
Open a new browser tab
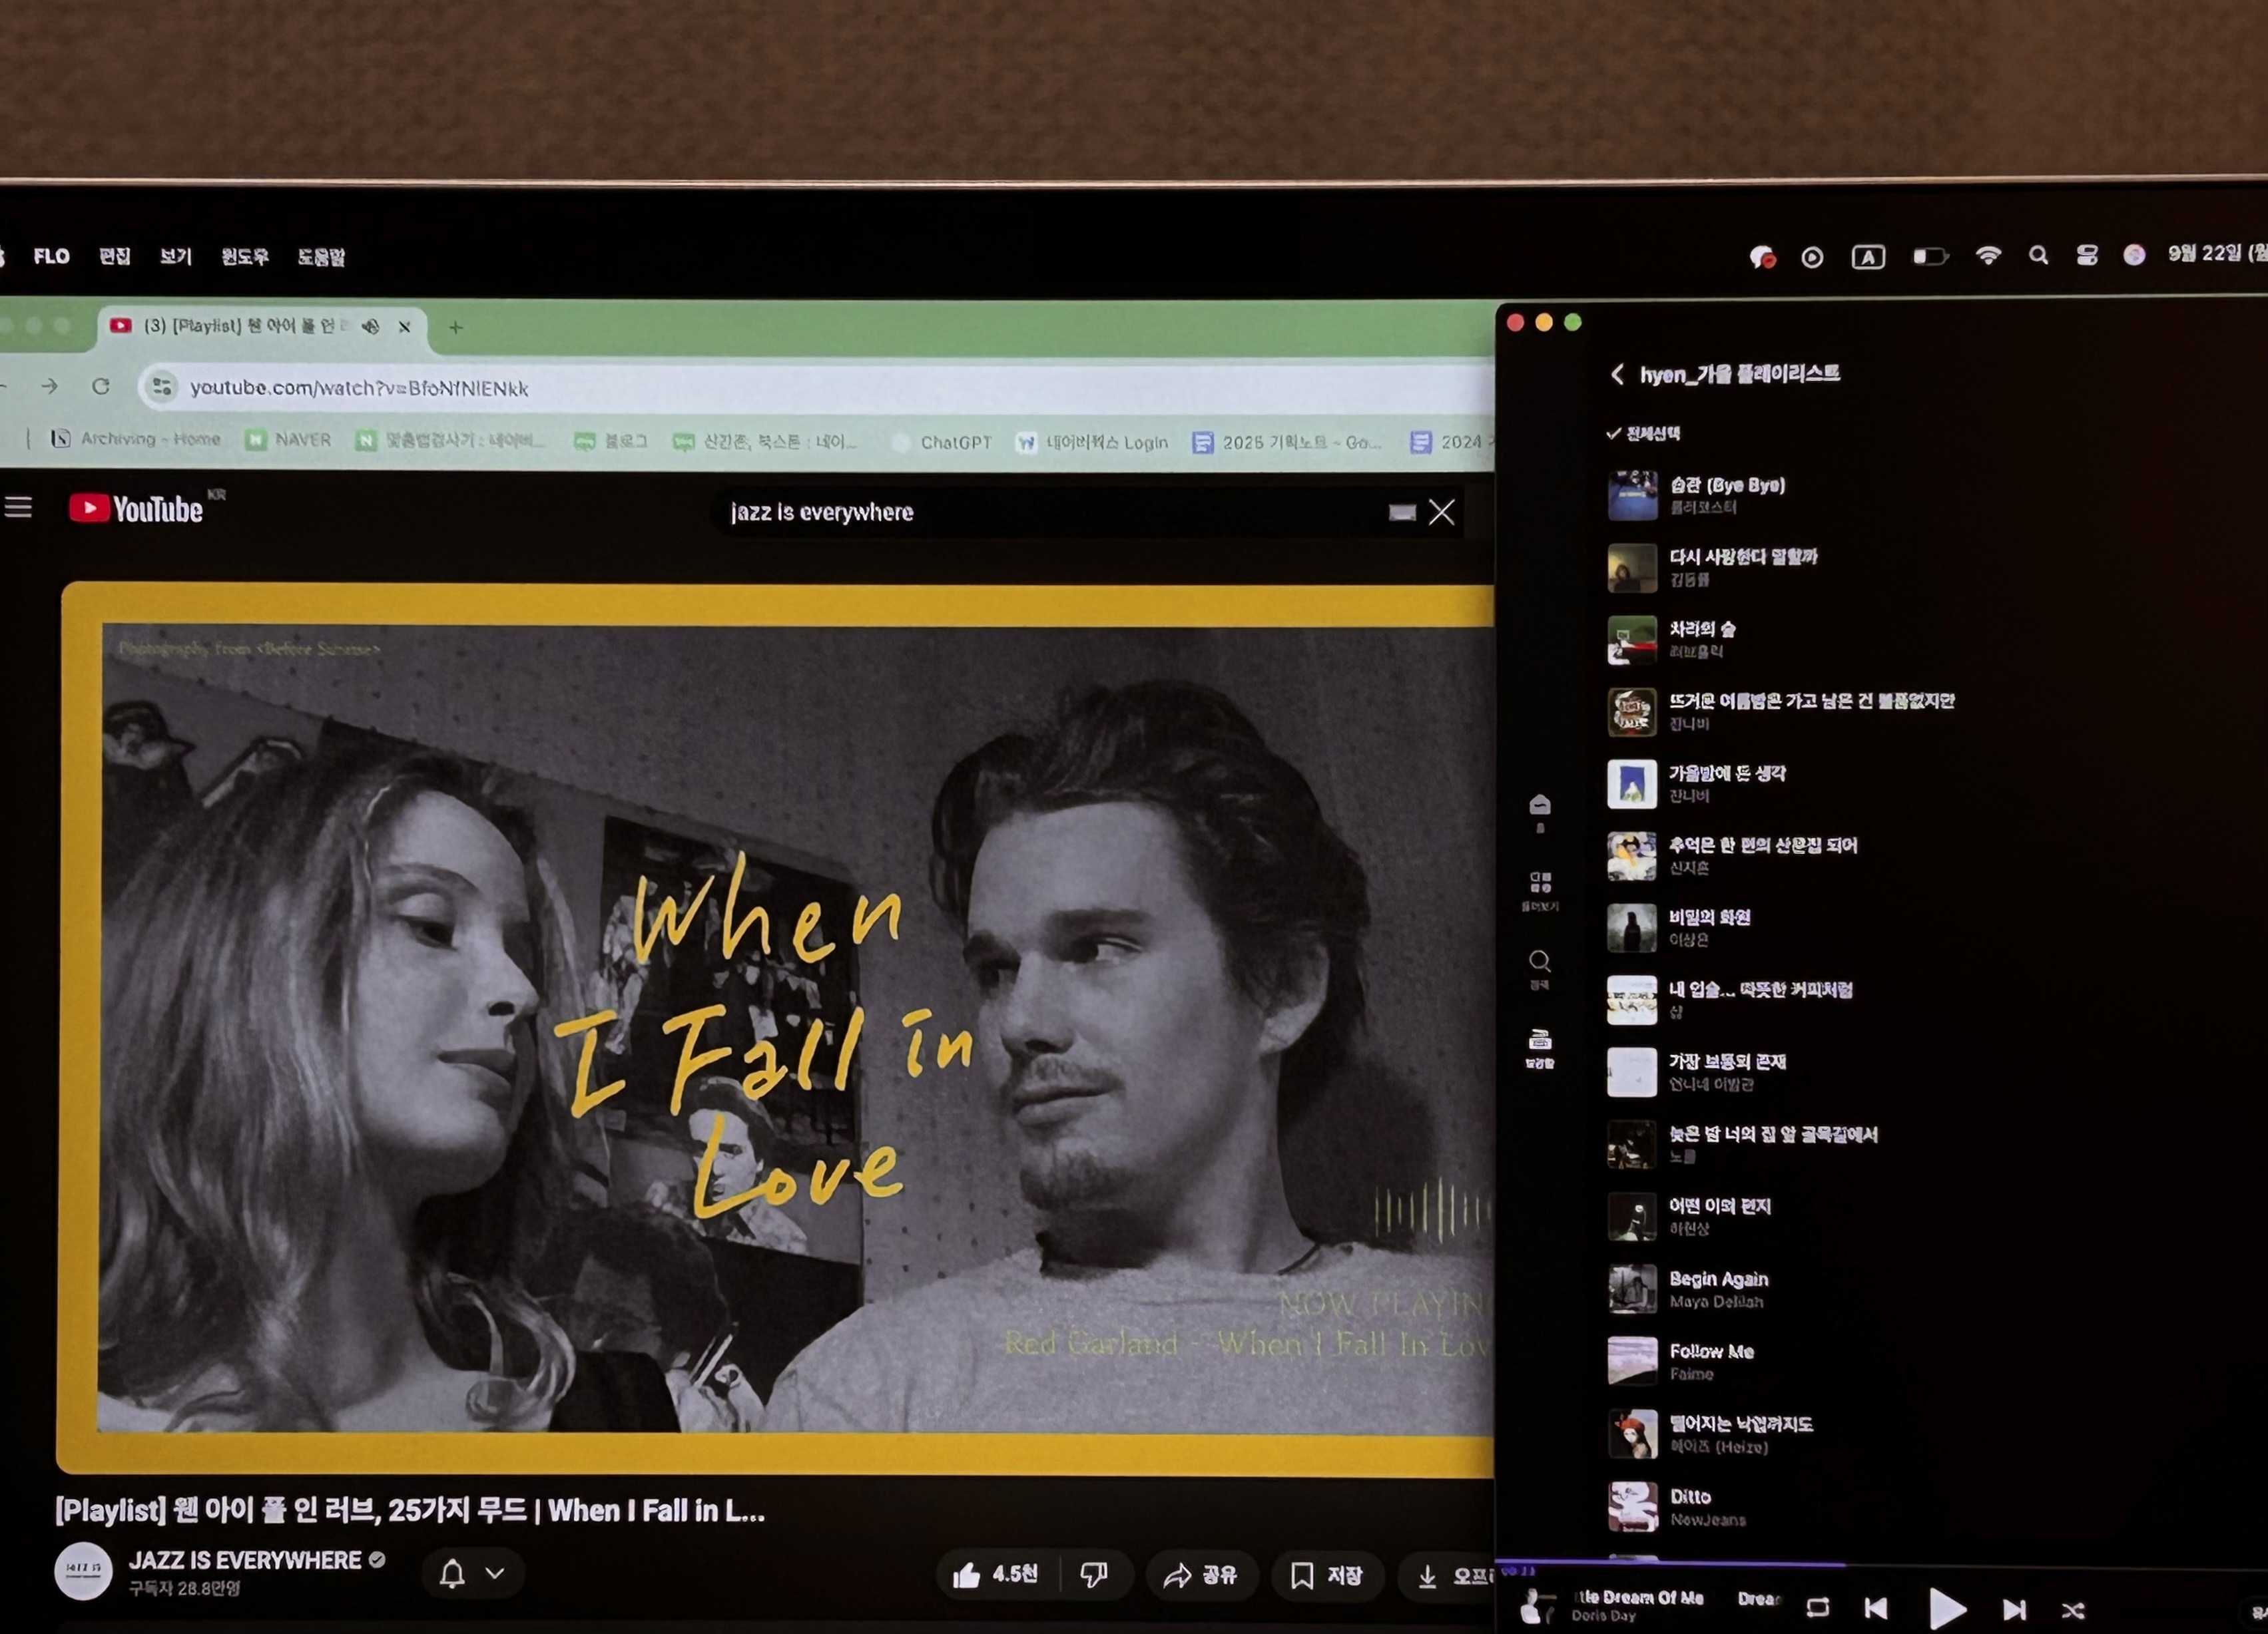click(455, 327)
